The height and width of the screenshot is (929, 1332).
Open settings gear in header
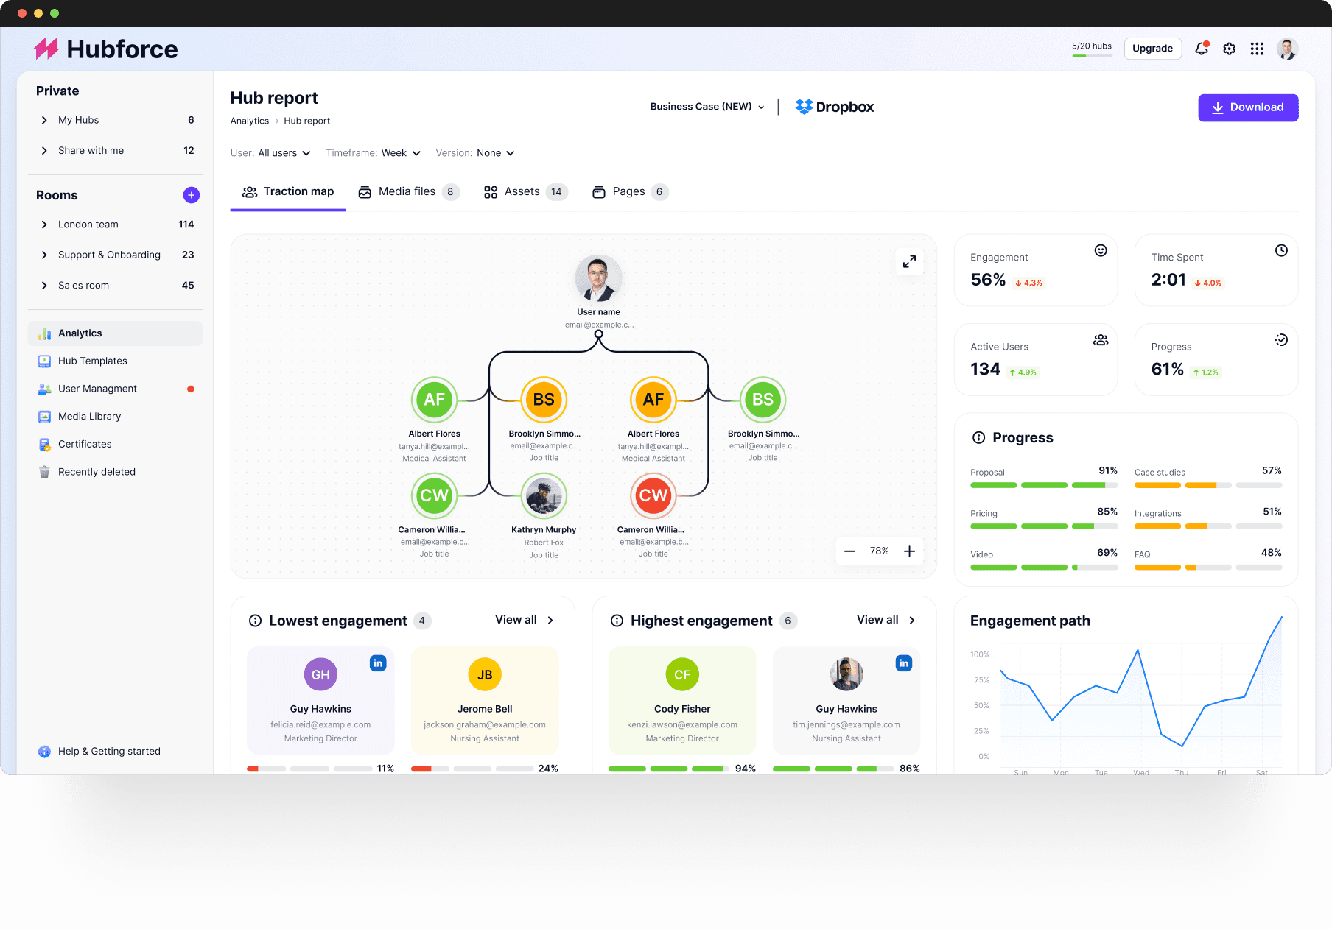1229,49
